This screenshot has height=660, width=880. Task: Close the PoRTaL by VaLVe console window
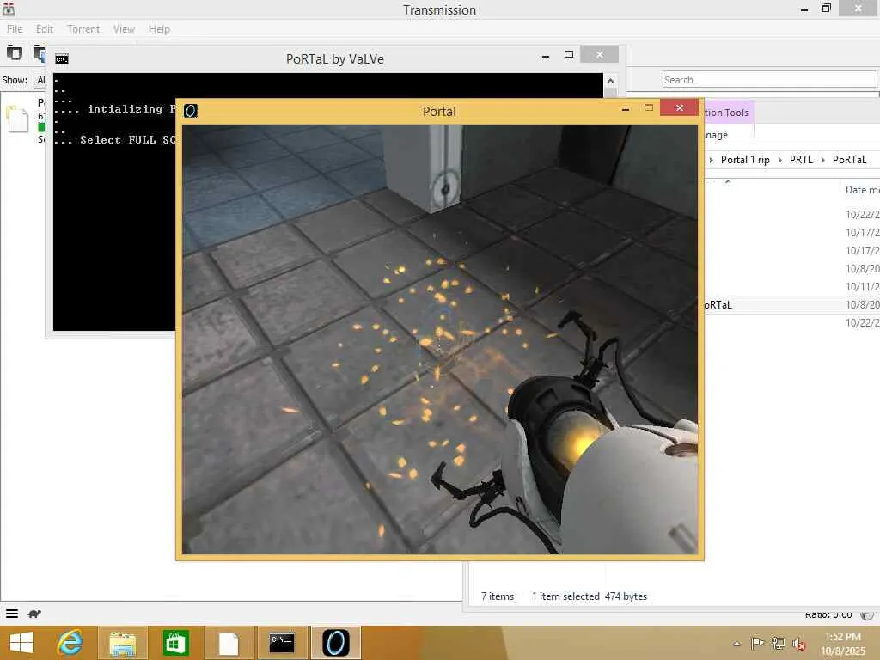click(599, 54)
